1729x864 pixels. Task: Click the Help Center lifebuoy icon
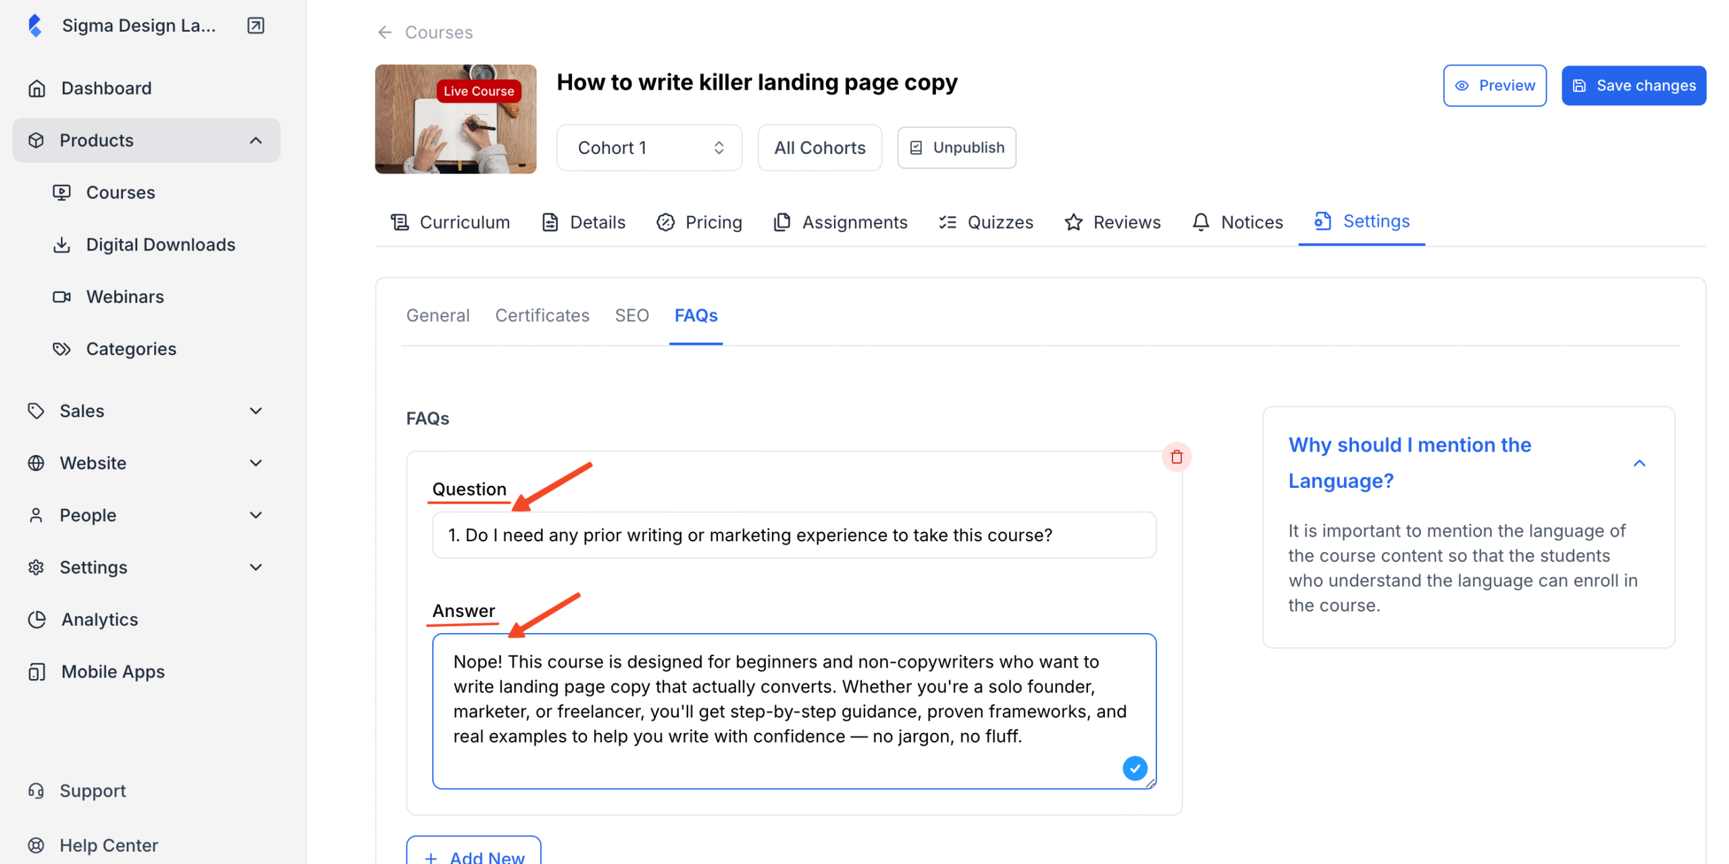click(x=36, y=845)
